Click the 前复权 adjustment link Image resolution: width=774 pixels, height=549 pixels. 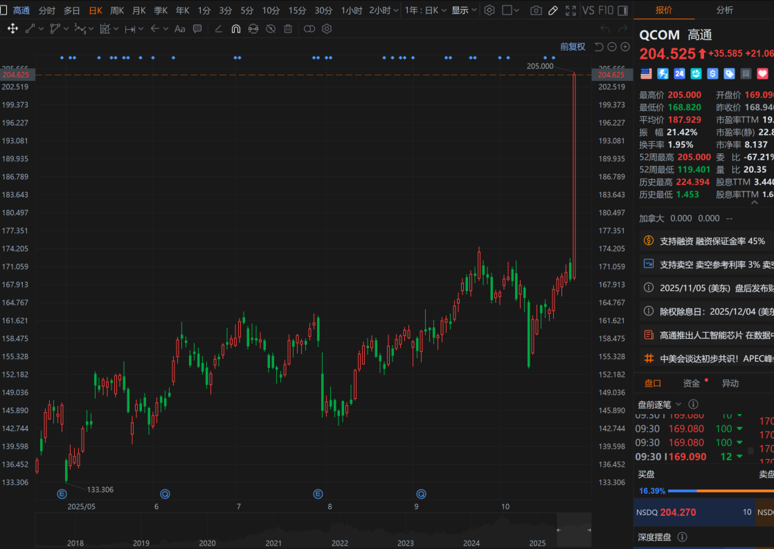click(x=573, y=46)
